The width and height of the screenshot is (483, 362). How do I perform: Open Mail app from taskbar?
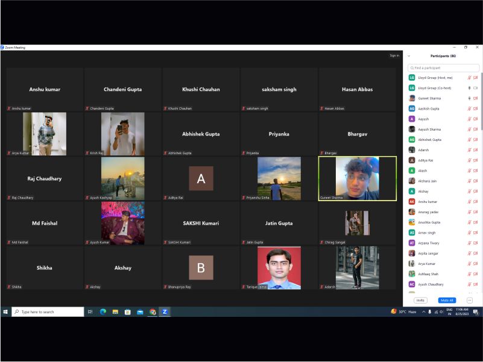point(140,312)
